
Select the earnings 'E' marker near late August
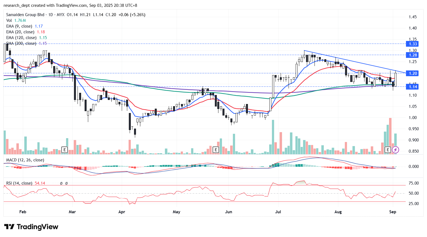tap(388, 150)
